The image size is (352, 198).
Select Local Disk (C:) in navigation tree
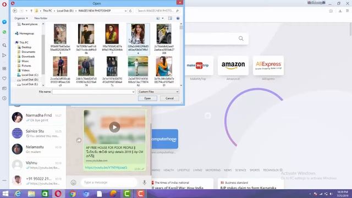28,75
